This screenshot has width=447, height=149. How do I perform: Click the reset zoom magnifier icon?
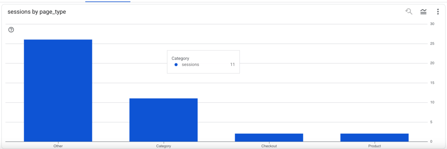(409, 12)
